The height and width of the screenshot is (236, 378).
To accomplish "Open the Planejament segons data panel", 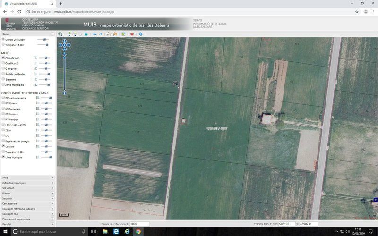I will (x=27, y=219).
